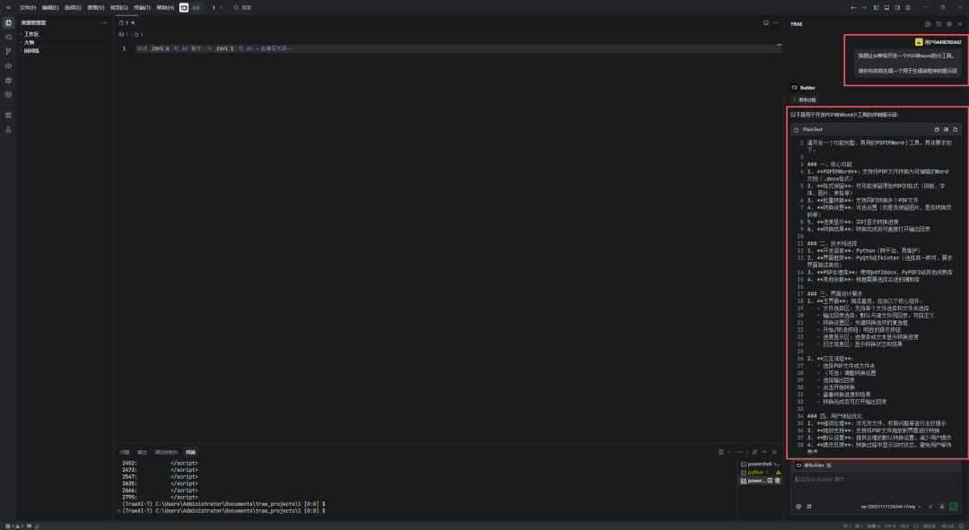This screenshot has height=530, width=969.
Task: Expand the thinking process section under Builder
Action: (805, 100)
